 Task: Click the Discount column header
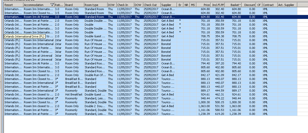249,5
